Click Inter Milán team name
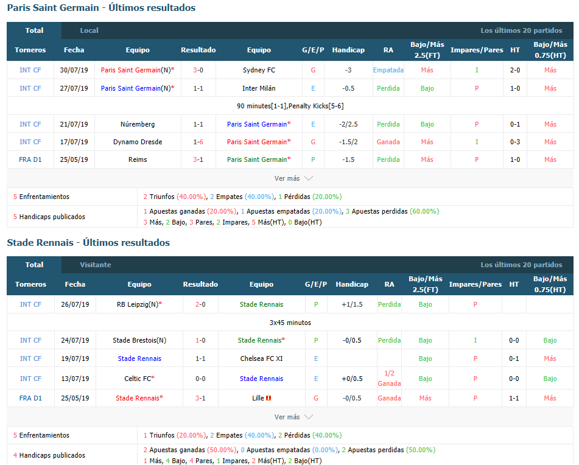This screenshot has height=465, width=579. coord(259,88)
